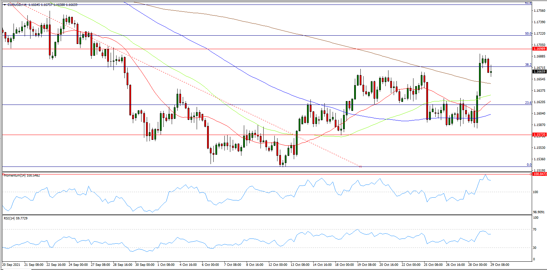Select the 50.0 Fibonacci level label
Screen dimensions: 547x270
tap(528, 34)
